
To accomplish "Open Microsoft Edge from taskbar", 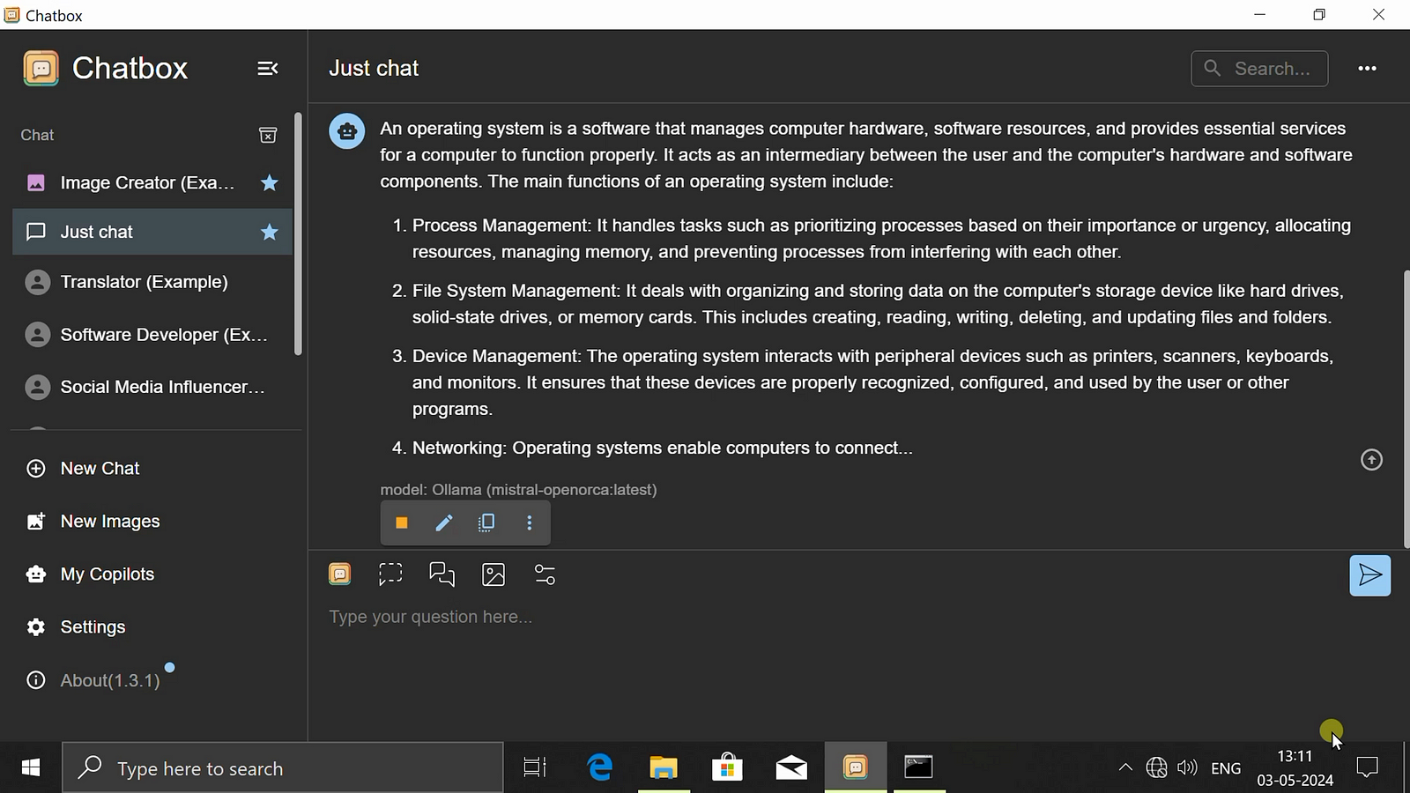I will (600, 767).
